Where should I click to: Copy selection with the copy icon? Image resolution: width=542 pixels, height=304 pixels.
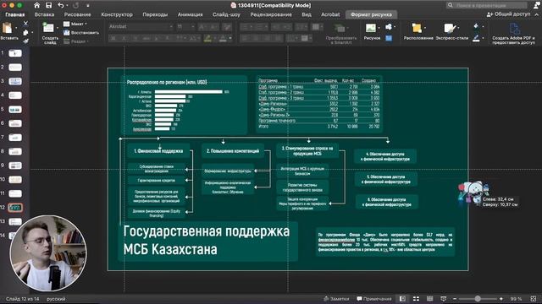25,32
